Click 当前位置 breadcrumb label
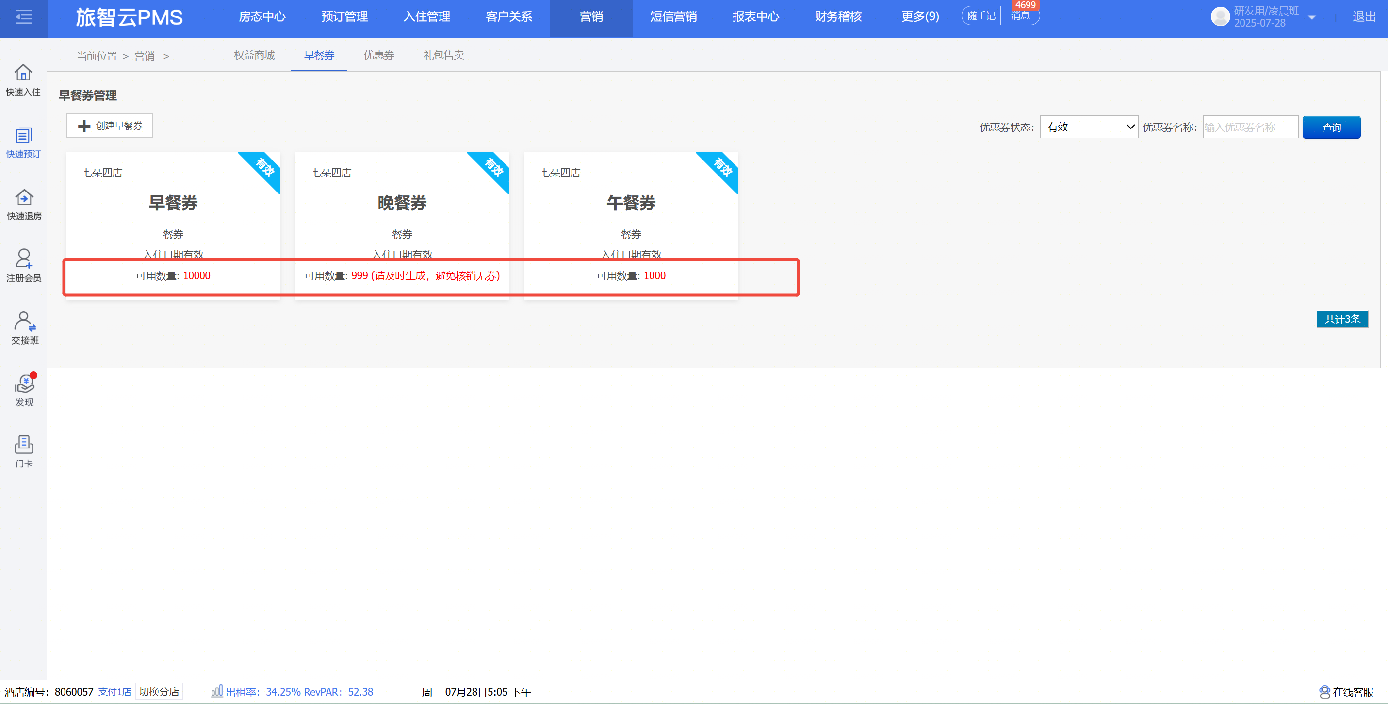The height and width of the screenshot is (704, 1388). pos(97,56)
